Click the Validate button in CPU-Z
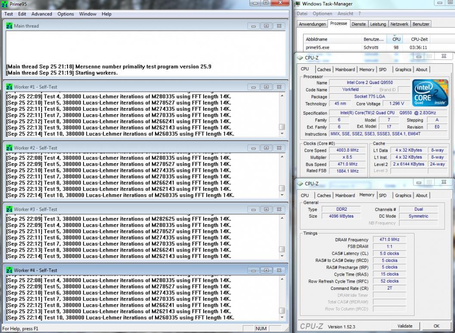The width and height of the screenshot is (455, 333). coord(405,326)
